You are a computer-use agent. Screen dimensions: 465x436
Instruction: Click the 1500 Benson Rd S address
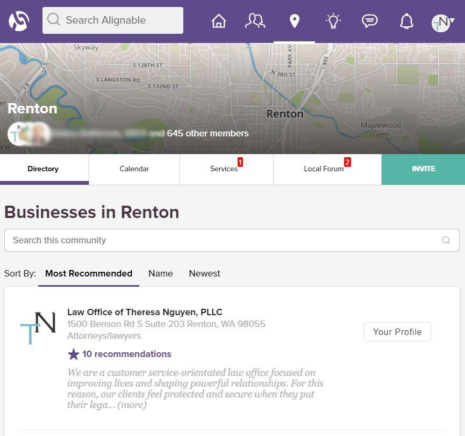(166, 324)
